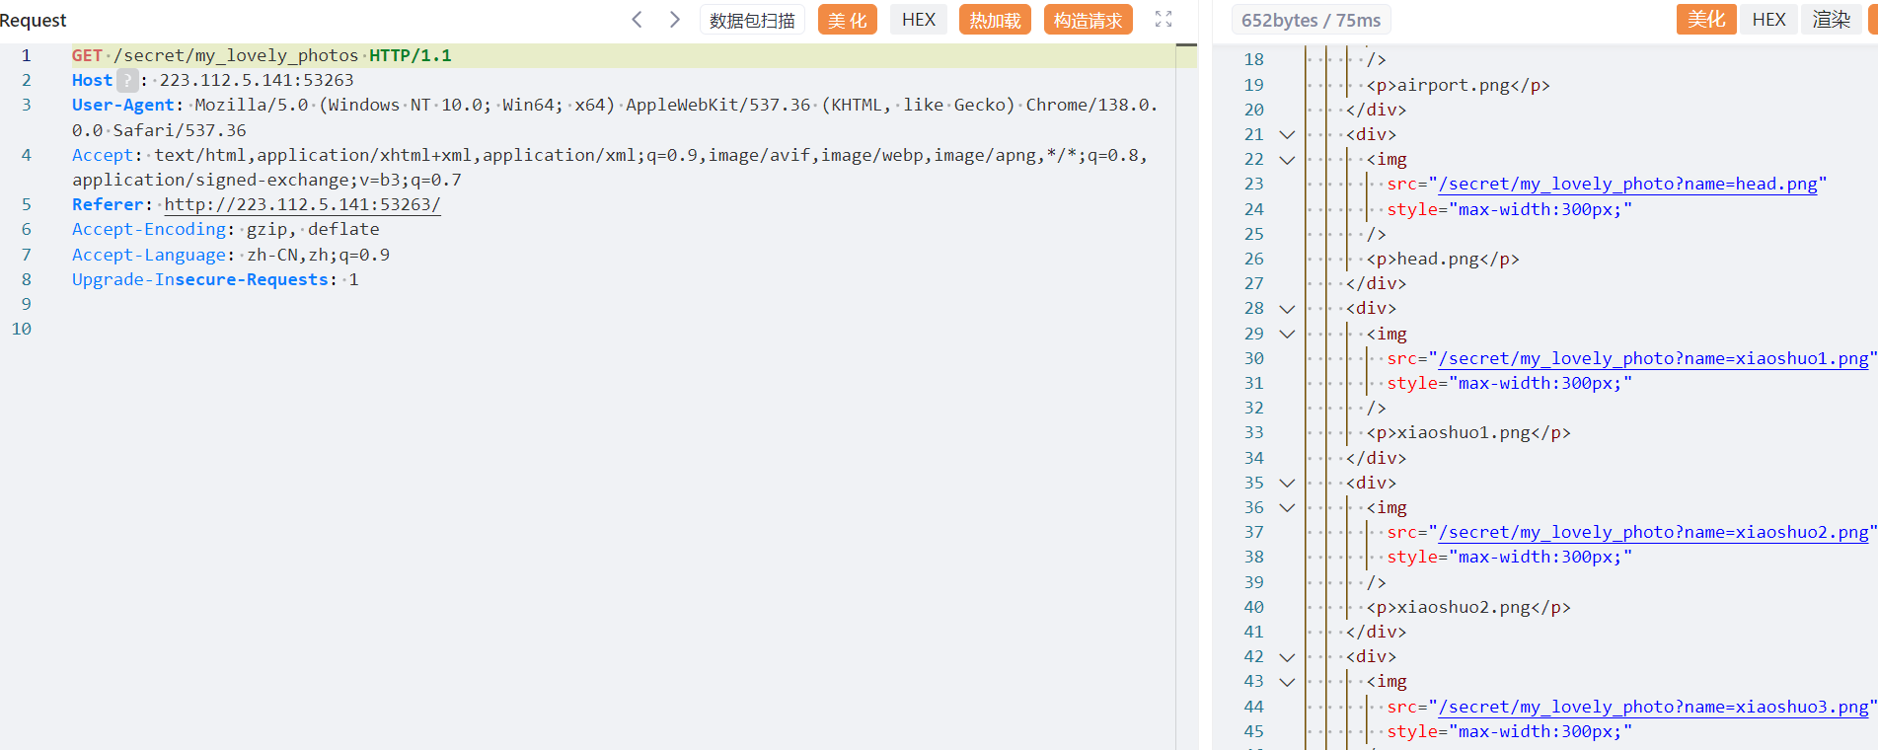Fold the img tag at line 36
Viewport: 1878px width, 750px height.
(1287, 508)
